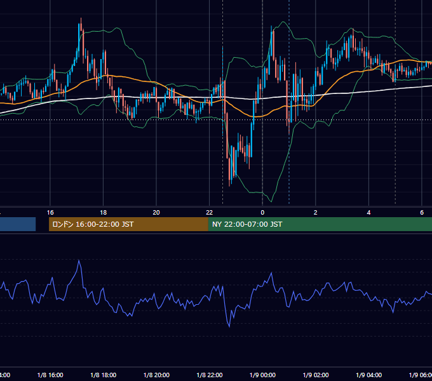
Task: Click the NY 22:00-07:00 JST session bar
Action: 320,224
